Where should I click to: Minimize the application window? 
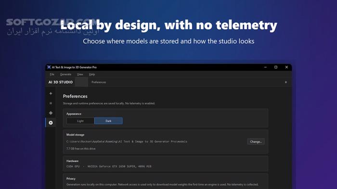click(x=265, y=67)
